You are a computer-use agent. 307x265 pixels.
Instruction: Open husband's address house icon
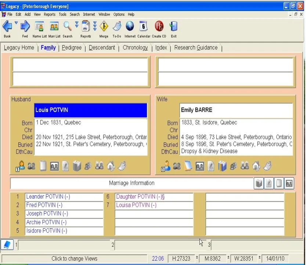[x=111, y=166]
